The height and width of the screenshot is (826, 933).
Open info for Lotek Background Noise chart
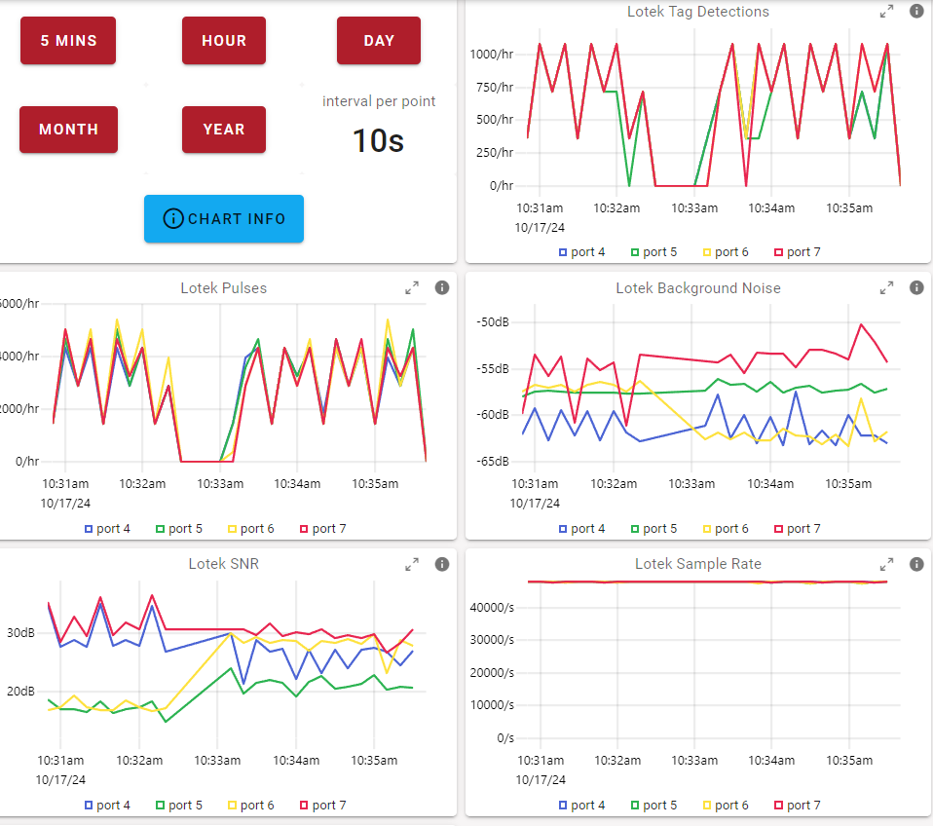(x=915, y=287)
